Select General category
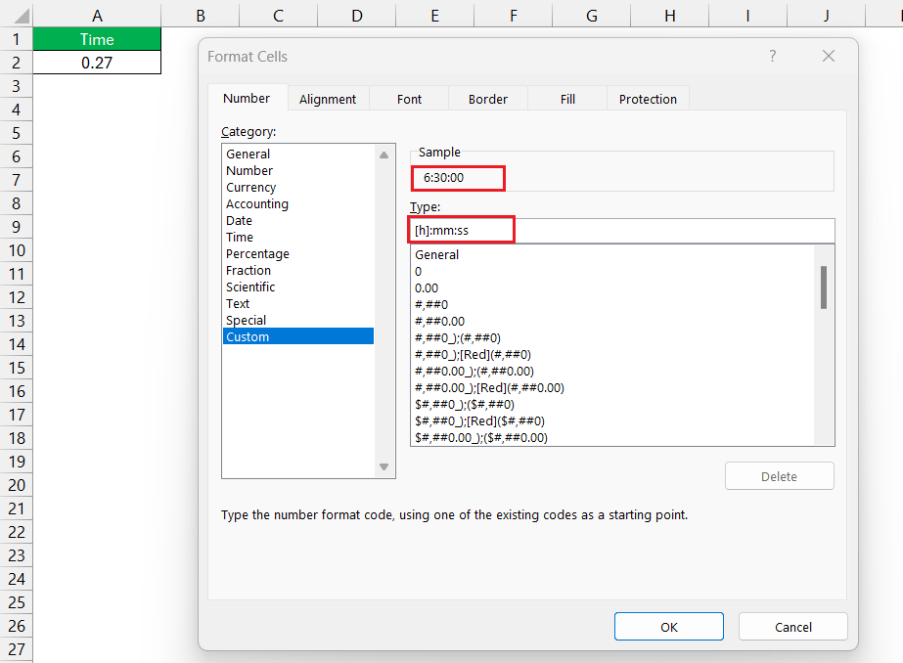903x663 pixels. (298, 154)
